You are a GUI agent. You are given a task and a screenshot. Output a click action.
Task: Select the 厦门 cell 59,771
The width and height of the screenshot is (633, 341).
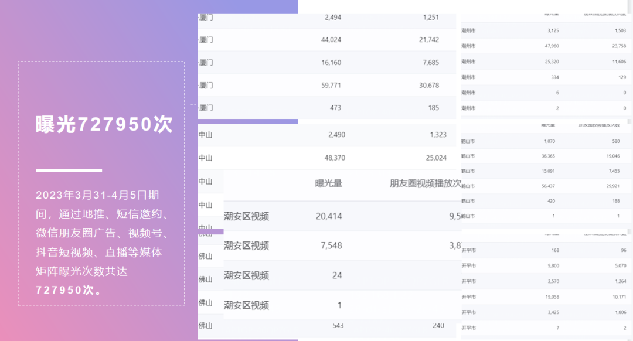click(x=331, y=85)
